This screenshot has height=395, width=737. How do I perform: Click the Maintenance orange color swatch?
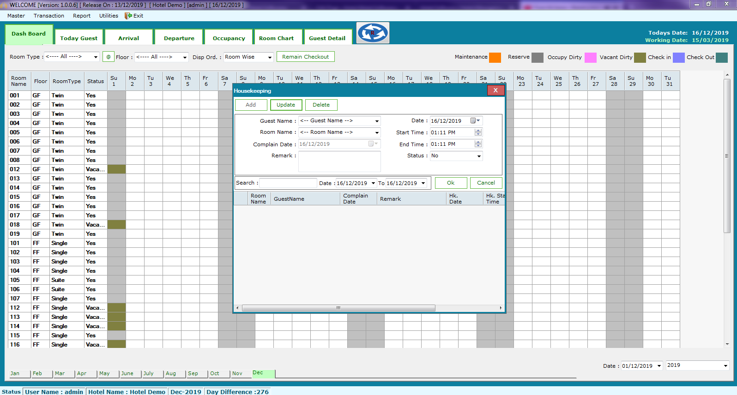tap(495, 57)
